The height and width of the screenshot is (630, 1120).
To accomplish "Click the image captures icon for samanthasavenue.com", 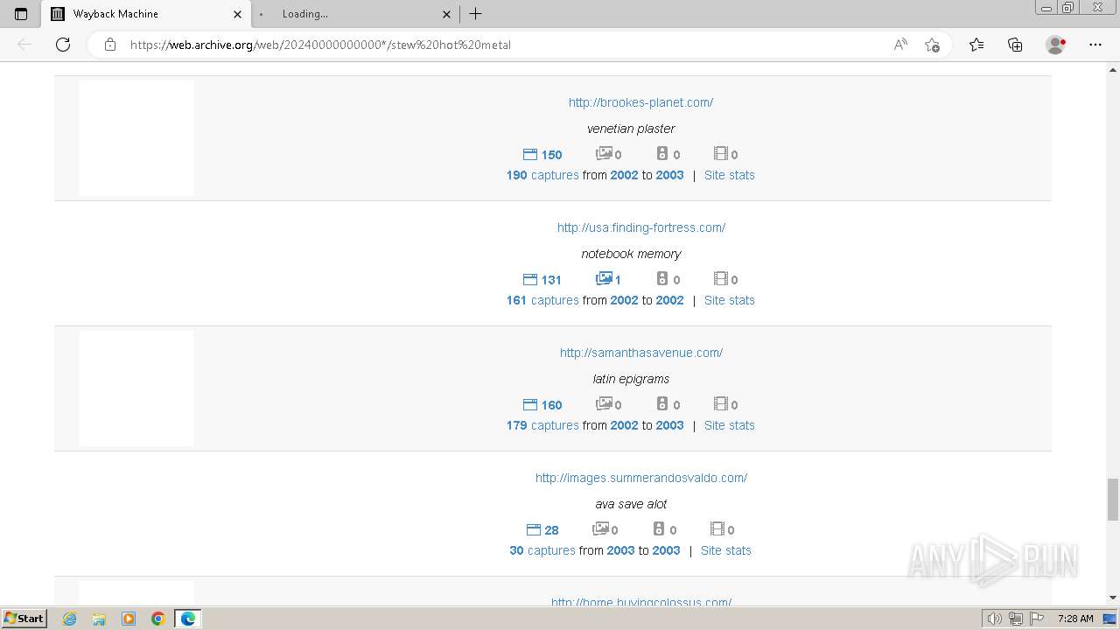I will 604,404.
